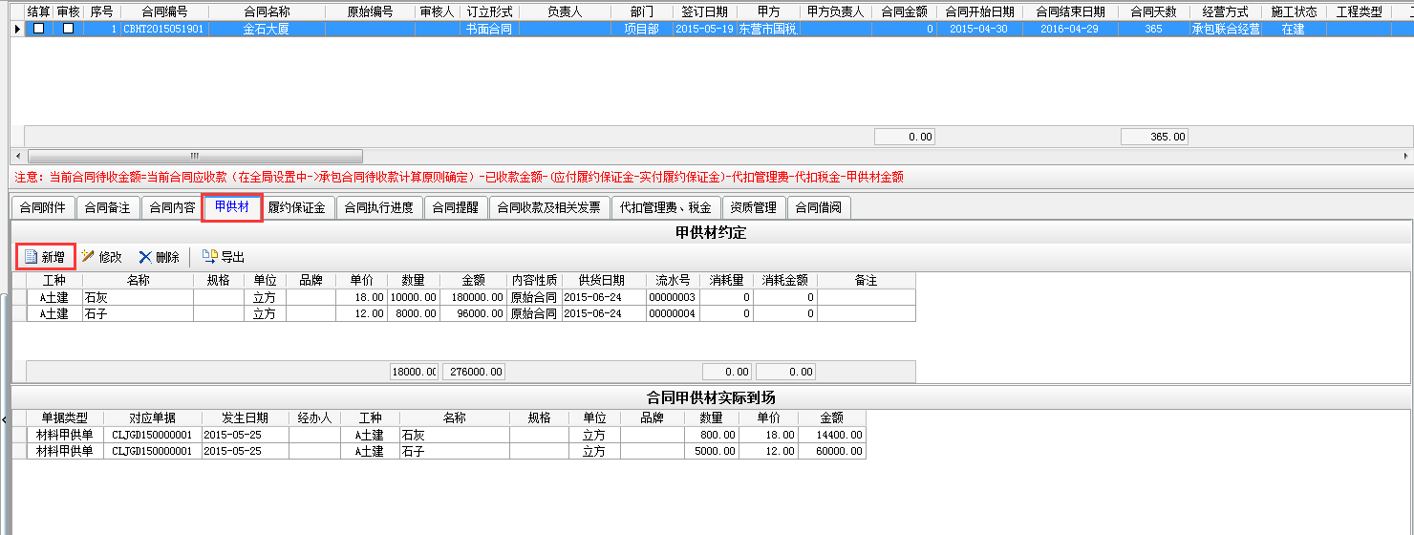Click the row indicator arrow for 金石大厦
Image resolution: width=1414 pixels, height=535 pixels.
coord(17,29)
